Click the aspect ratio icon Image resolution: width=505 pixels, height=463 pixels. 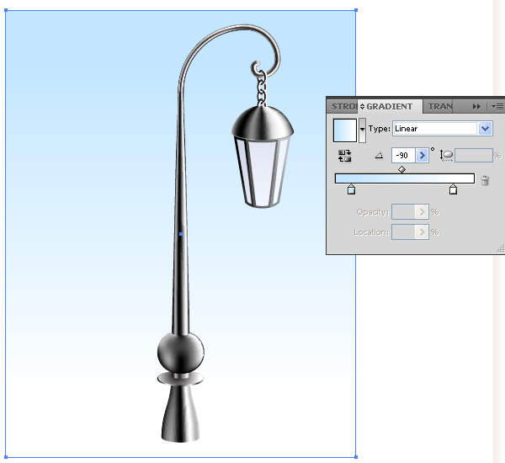pyautogui.click(x=446, y=156)
